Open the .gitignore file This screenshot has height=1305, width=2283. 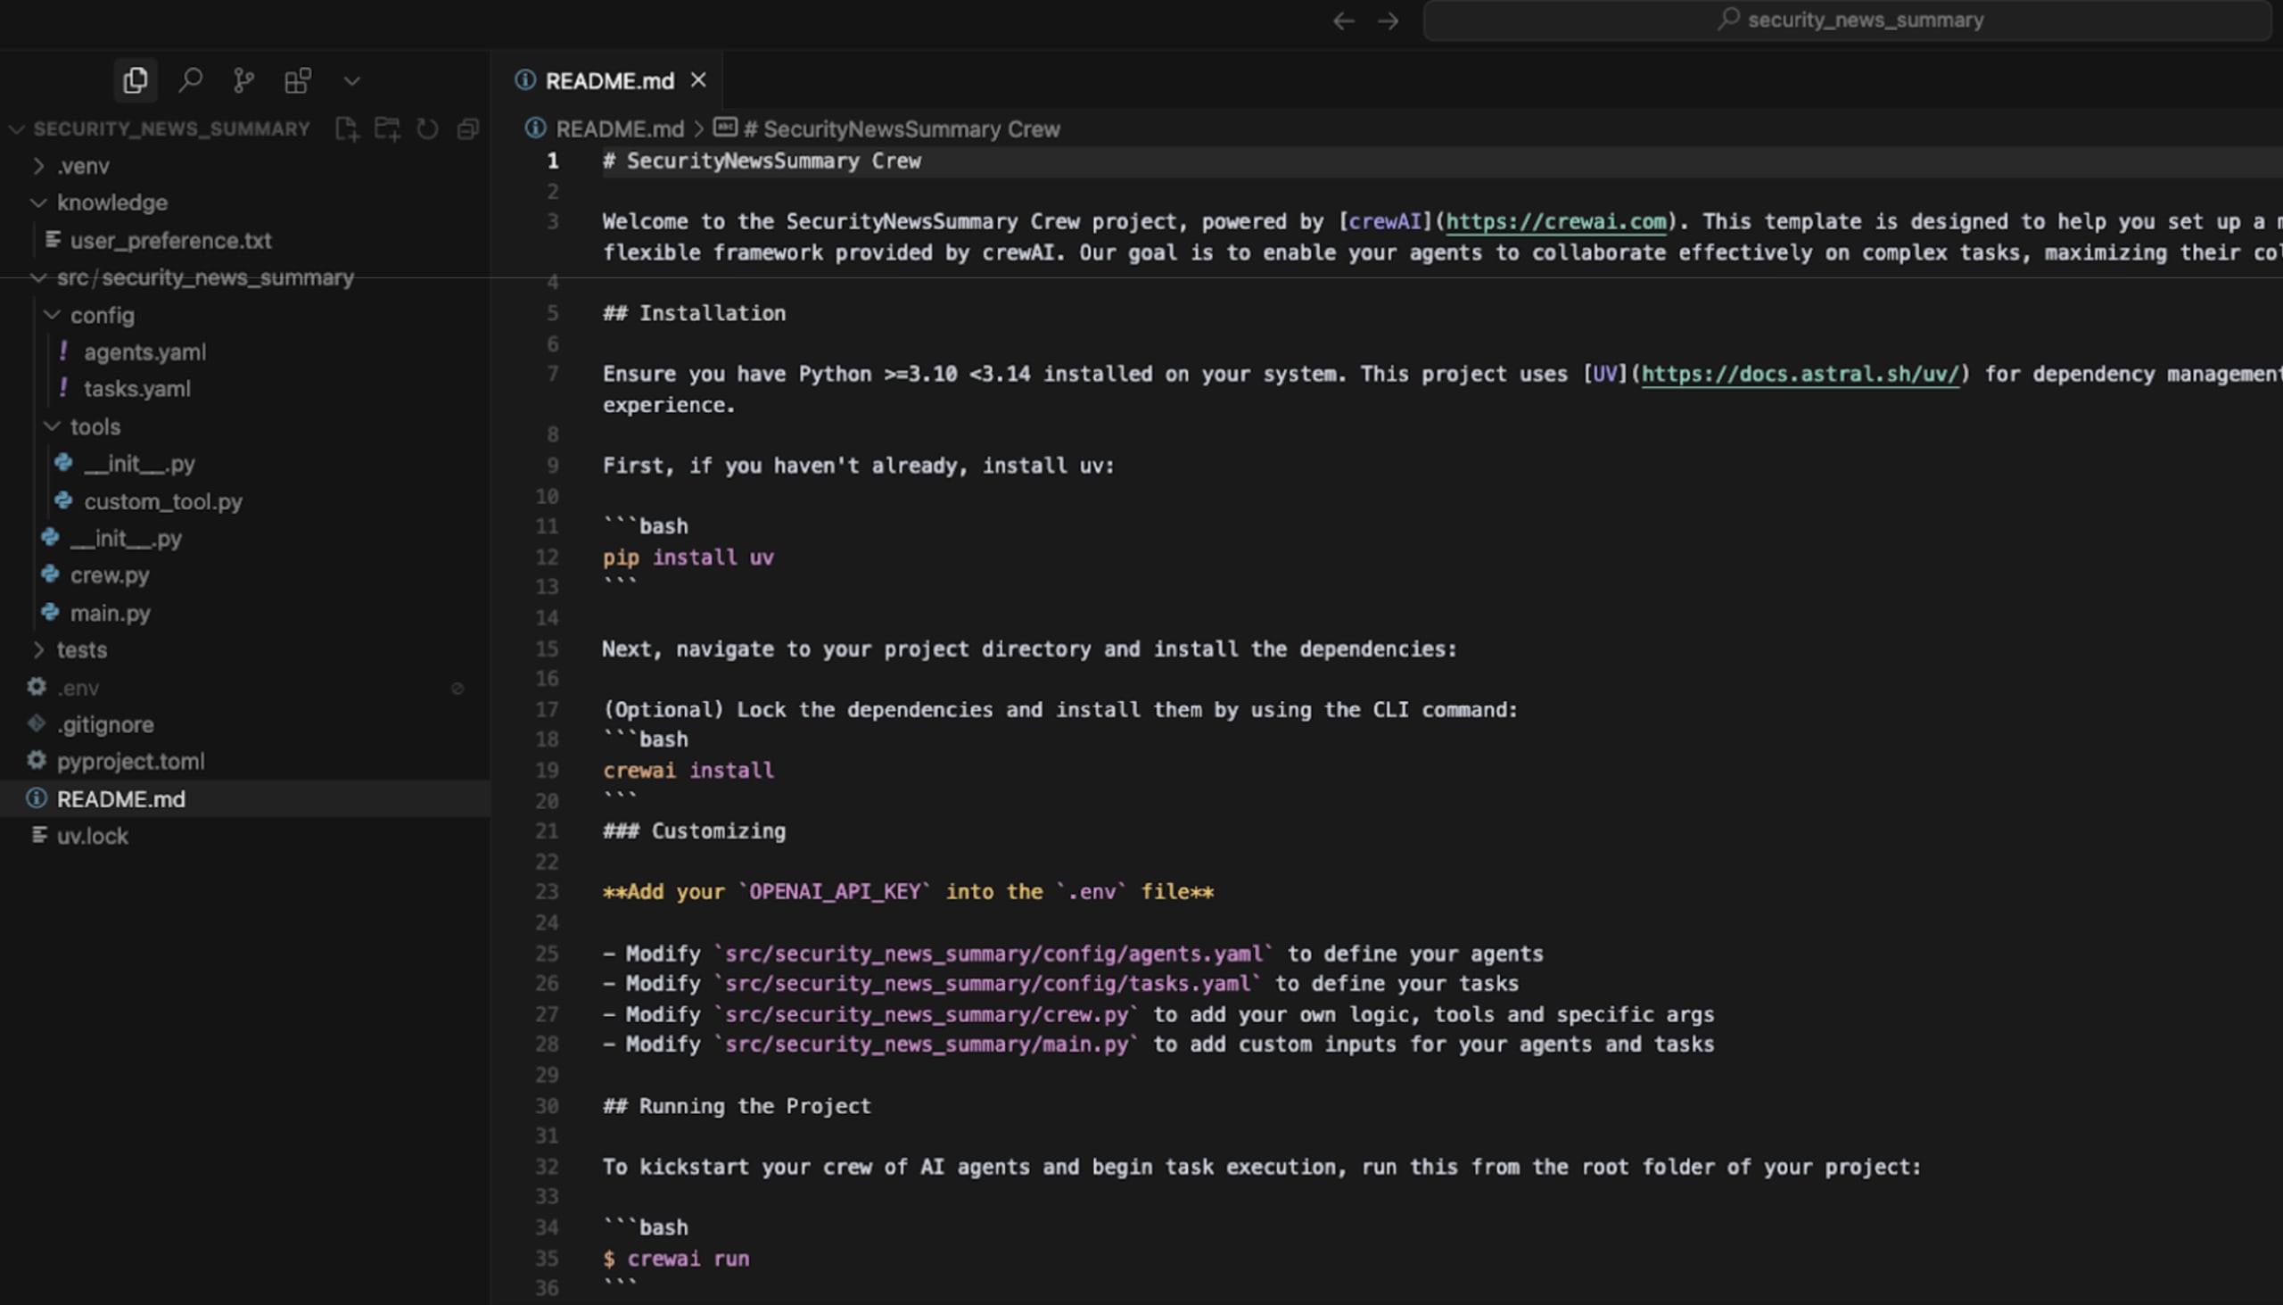(x=105, y=724)
